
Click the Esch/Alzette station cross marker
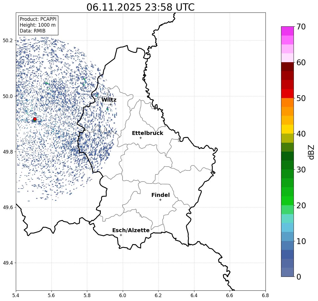click(121, 235)
